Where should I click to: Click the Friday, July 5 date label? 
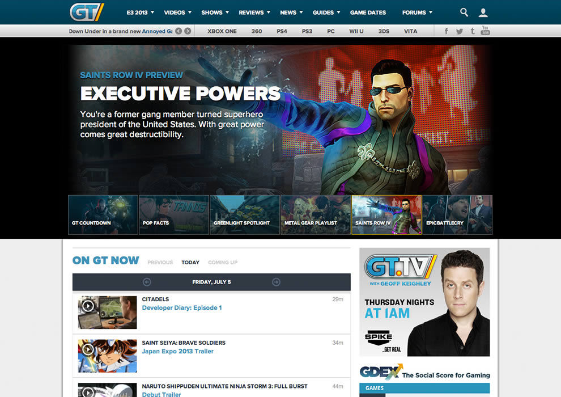pos(211,282)
